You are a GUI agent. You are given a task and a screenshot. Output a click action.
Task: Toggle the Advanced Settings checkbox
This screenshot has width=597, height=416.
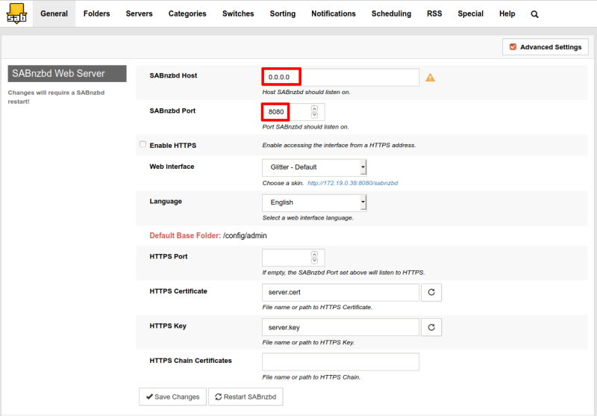coord(513,47)
